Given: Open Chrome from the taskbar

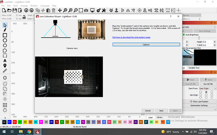Looking at the screenshot, I should tap(29, 132).
